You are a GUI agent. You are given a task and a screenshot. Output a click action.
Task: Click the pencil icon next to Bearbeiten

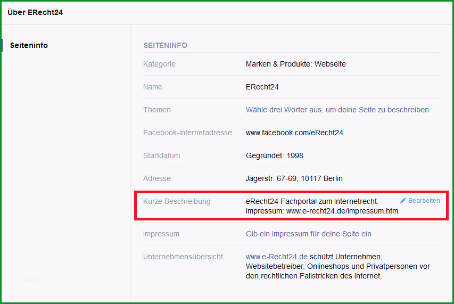(x=403, y=201)
